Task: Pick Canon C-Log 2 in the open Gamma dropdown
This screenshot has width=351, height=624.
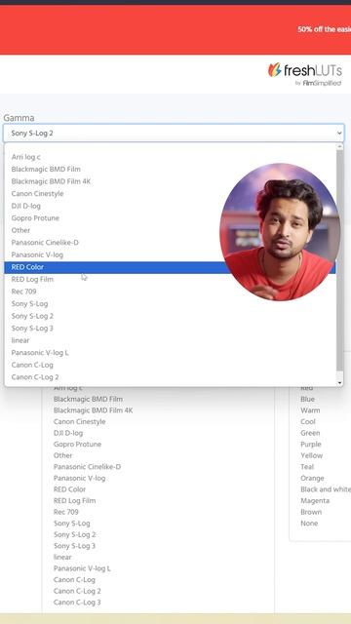Action: coord(170,377)
